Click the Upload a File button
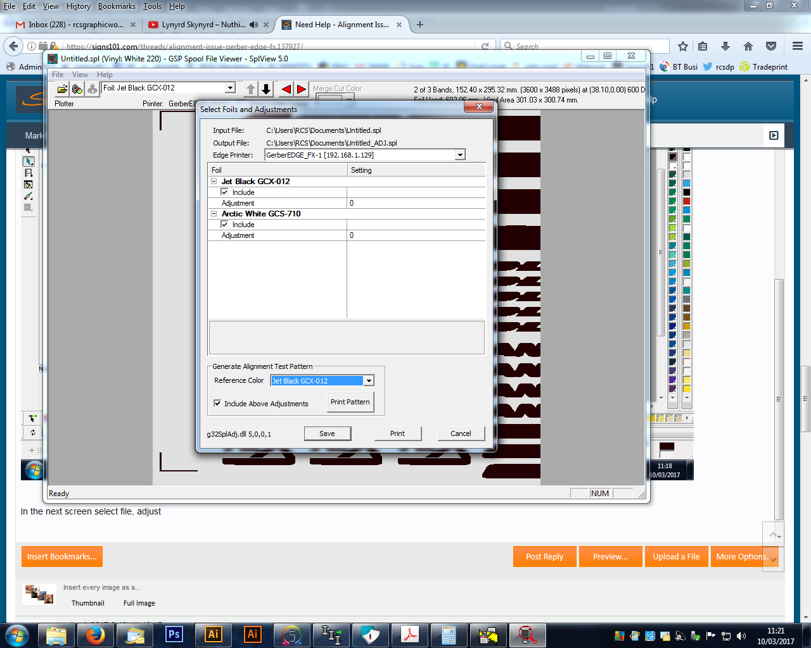811x648 pixels. click(x=676, y=557)
